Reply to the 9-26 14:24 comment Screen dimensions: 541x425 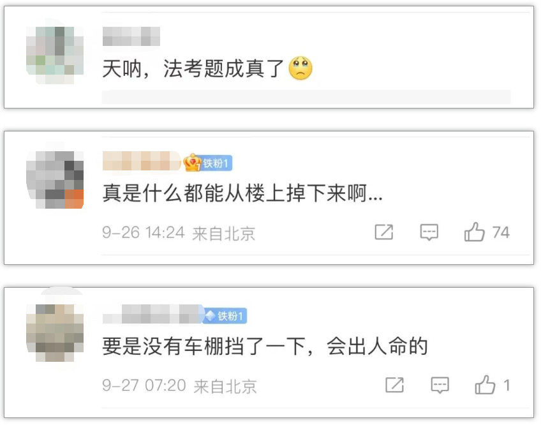click(x=429, y=232)
